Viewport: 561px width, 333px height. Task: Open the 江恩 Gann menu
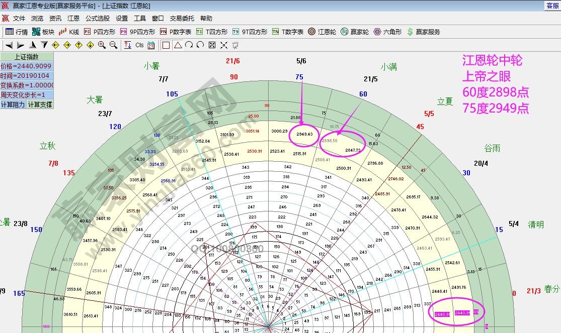tap(73, 18)
